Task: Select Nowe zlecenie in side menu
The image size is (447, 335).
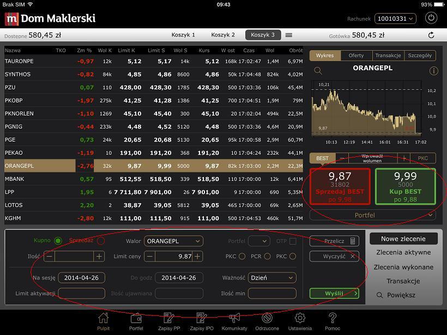Action: coord(403,239)
